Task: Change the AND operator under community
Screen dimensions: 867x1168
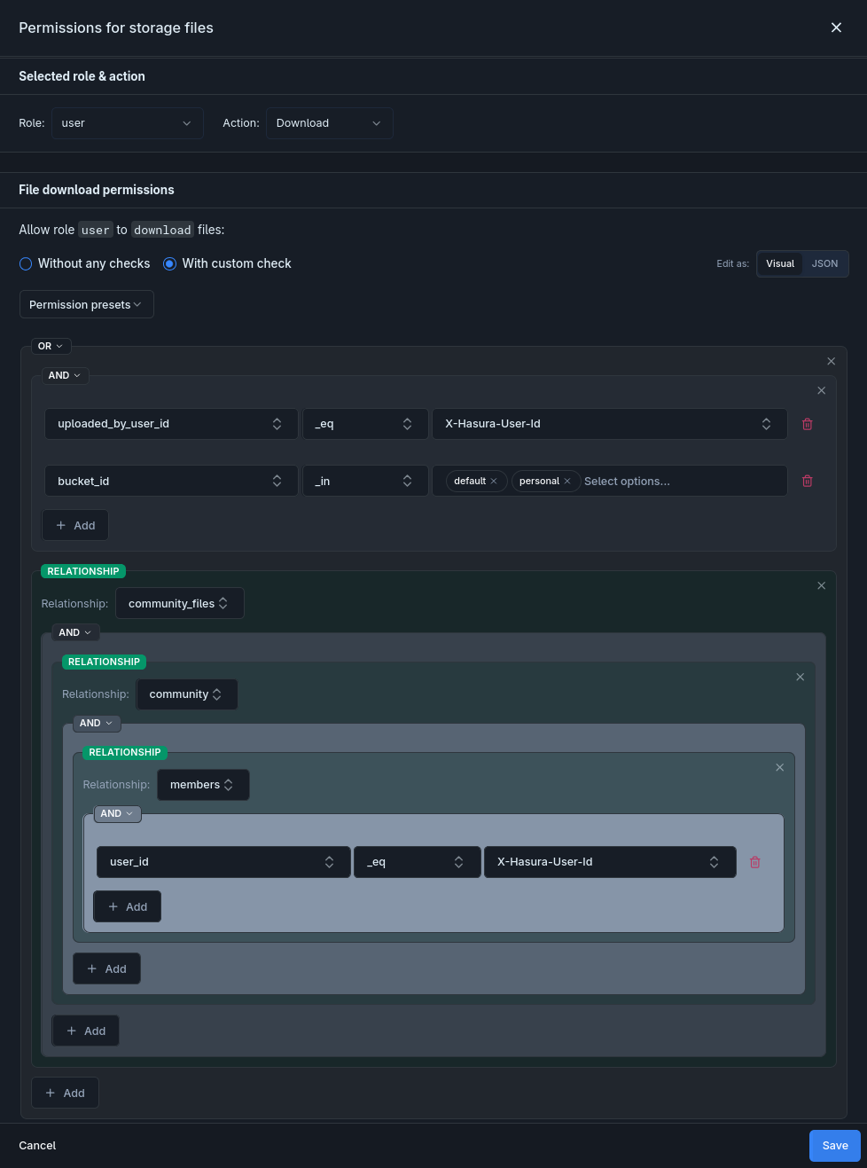Action: 97,723
